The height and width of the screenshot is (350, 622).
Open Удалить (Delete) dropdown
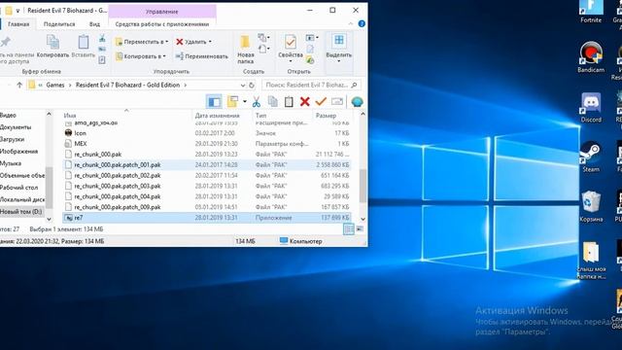pyautogui.click(x=194, y=42)
